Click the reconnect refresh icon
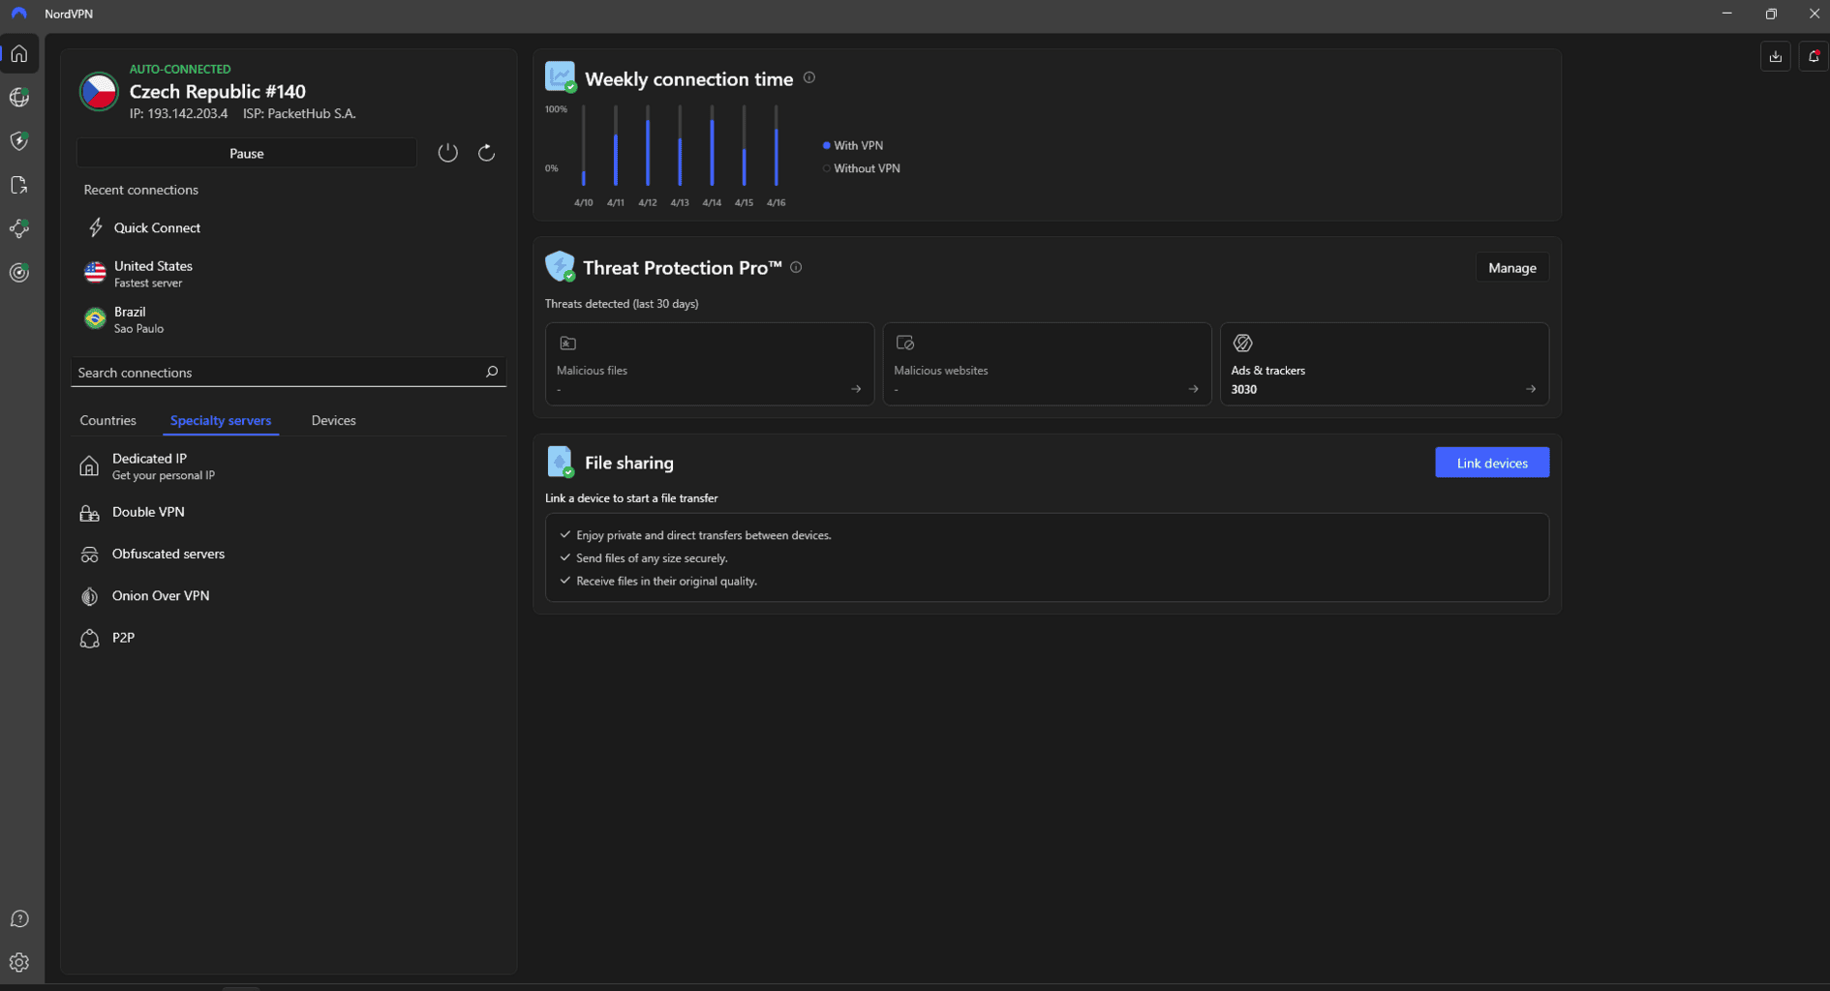The image size is (1830, 991). point(486,153)
